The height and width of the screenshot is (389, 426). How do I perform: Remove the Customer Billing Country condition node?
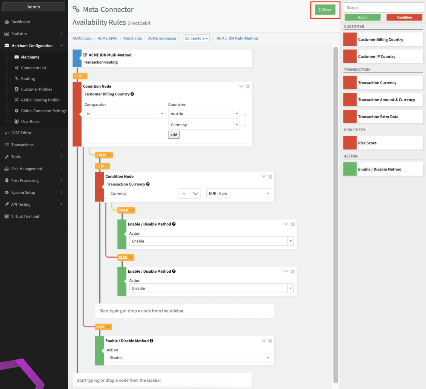pyautogui.click(x=248, y=86)
